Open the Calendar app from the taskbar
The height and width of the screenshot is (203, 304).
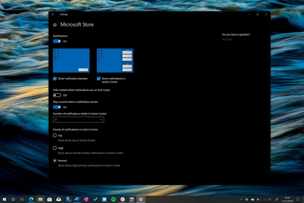(x=131, y=199)
